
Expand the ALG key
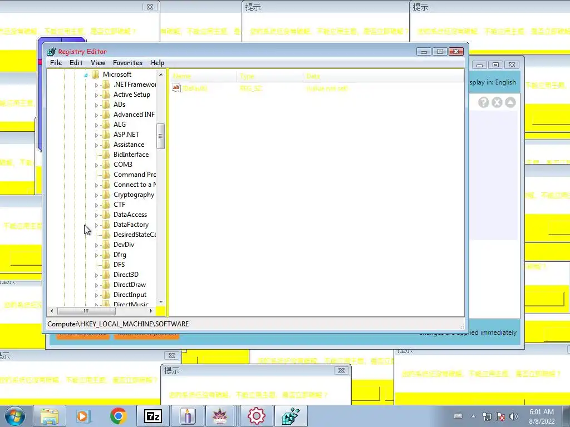click(96, 125)
